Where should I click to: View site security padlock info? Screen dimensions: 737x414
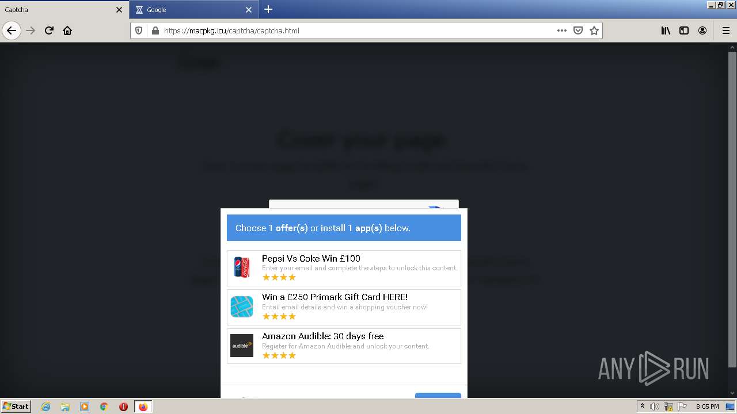click(x=155, y=30)
